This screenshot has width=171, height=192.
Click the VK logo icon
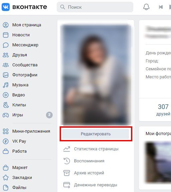[x=6, y=7]
